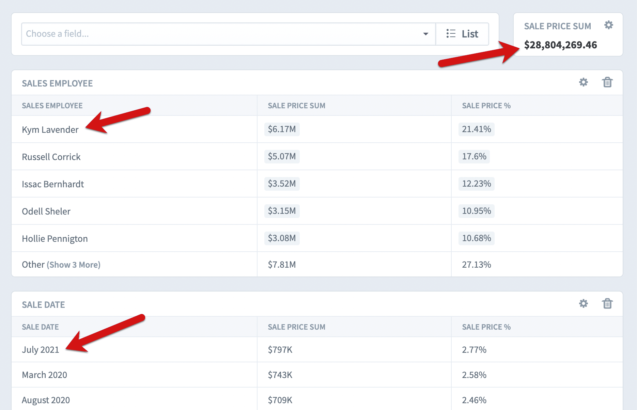Click the $6.17M sale price badge
This screenshot has height=410, width=637.
(282, 129)
